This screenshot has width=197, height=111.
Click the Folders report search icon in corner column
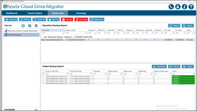tap(43, 74)
